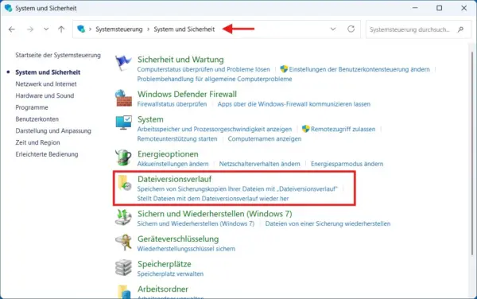Click Remoteunterstützung starten
This screenshot has height=299, width=477.
click(x=177, y=138)
